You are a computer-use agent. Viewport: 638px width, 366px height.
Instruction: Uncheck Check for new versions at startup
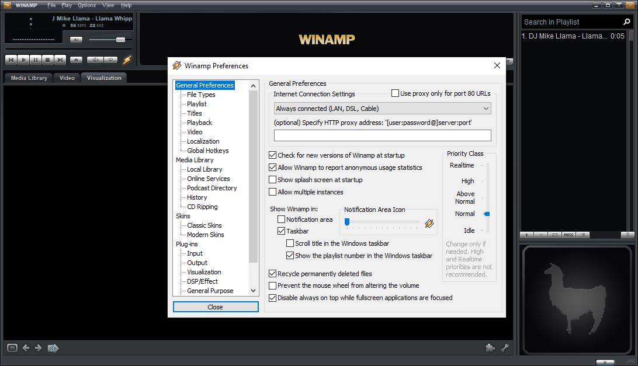(337, 155)
